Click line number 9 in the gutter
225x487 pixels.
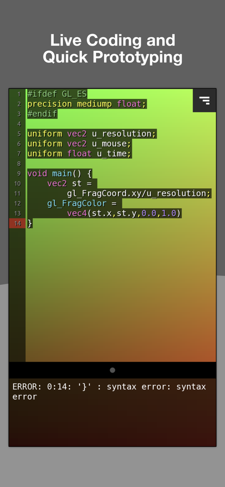[19, 174]
